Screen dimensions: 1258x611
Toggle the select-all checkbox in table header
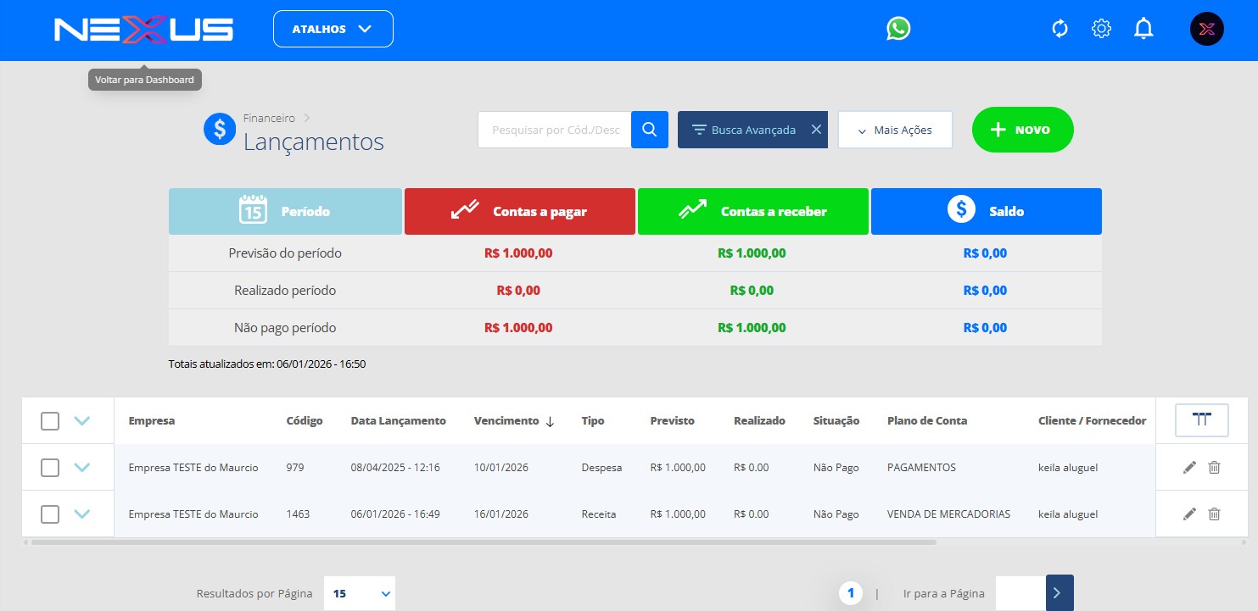[x=50, y=420]
